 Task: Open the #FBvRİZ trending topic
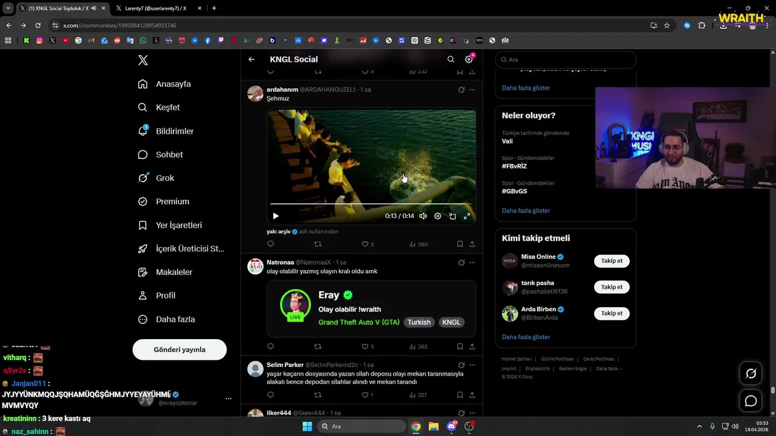point(514,166)
